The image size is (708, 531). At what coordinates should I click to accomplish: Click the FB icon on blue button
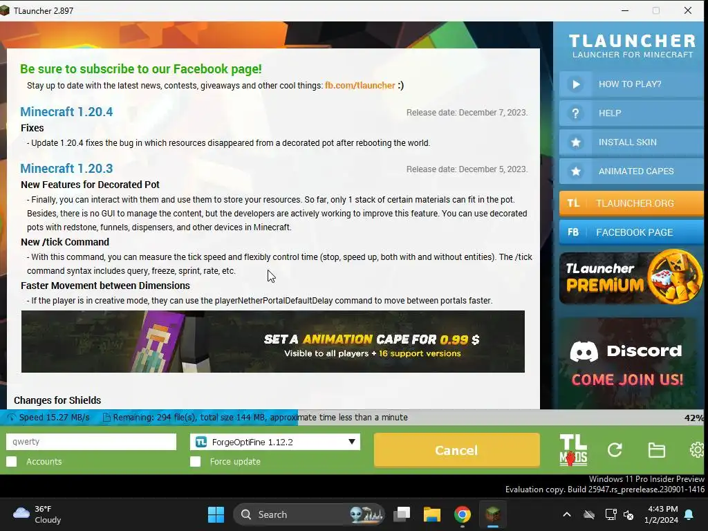573,232
